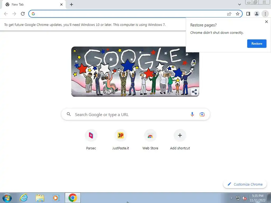Open the Windows Start menu

7,198
